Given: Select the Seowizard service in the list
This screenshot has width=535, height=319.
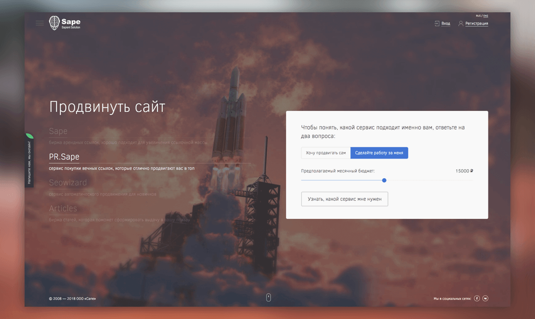Looking at the screenshot, I should tap(68, 183).
